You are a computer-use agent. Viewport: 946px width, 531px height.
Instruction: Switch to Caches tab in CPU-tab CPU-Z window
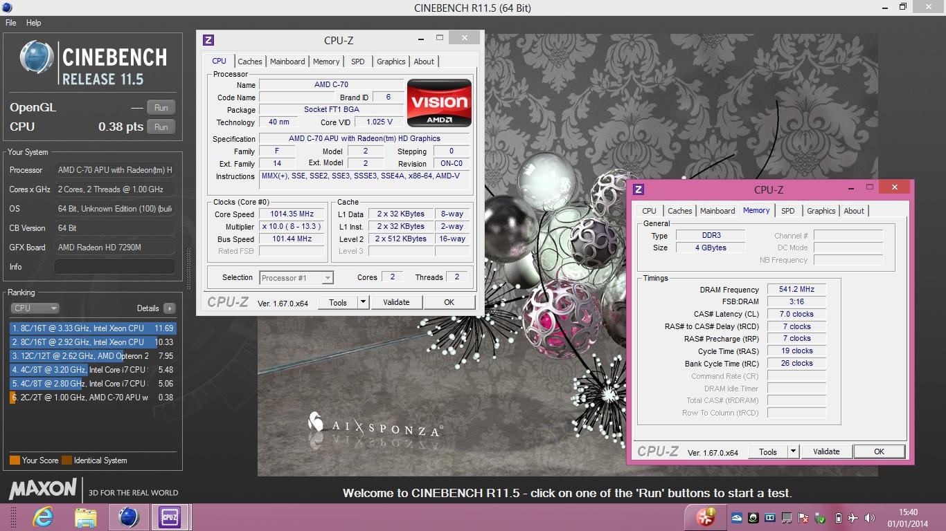point(250,62)
